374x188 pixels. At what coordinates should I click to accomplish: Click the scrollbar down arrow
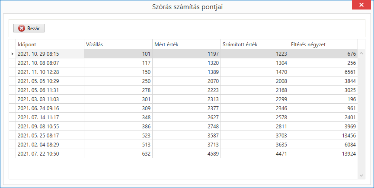point(361,175)
